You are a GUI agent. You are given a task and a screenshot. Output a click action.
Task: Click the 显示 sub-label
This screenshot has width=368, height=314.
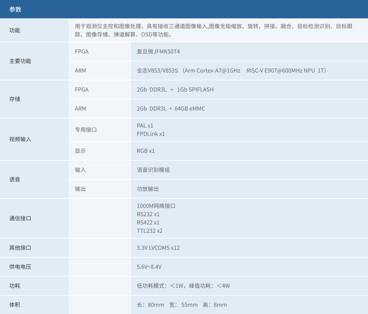point(80,151)
